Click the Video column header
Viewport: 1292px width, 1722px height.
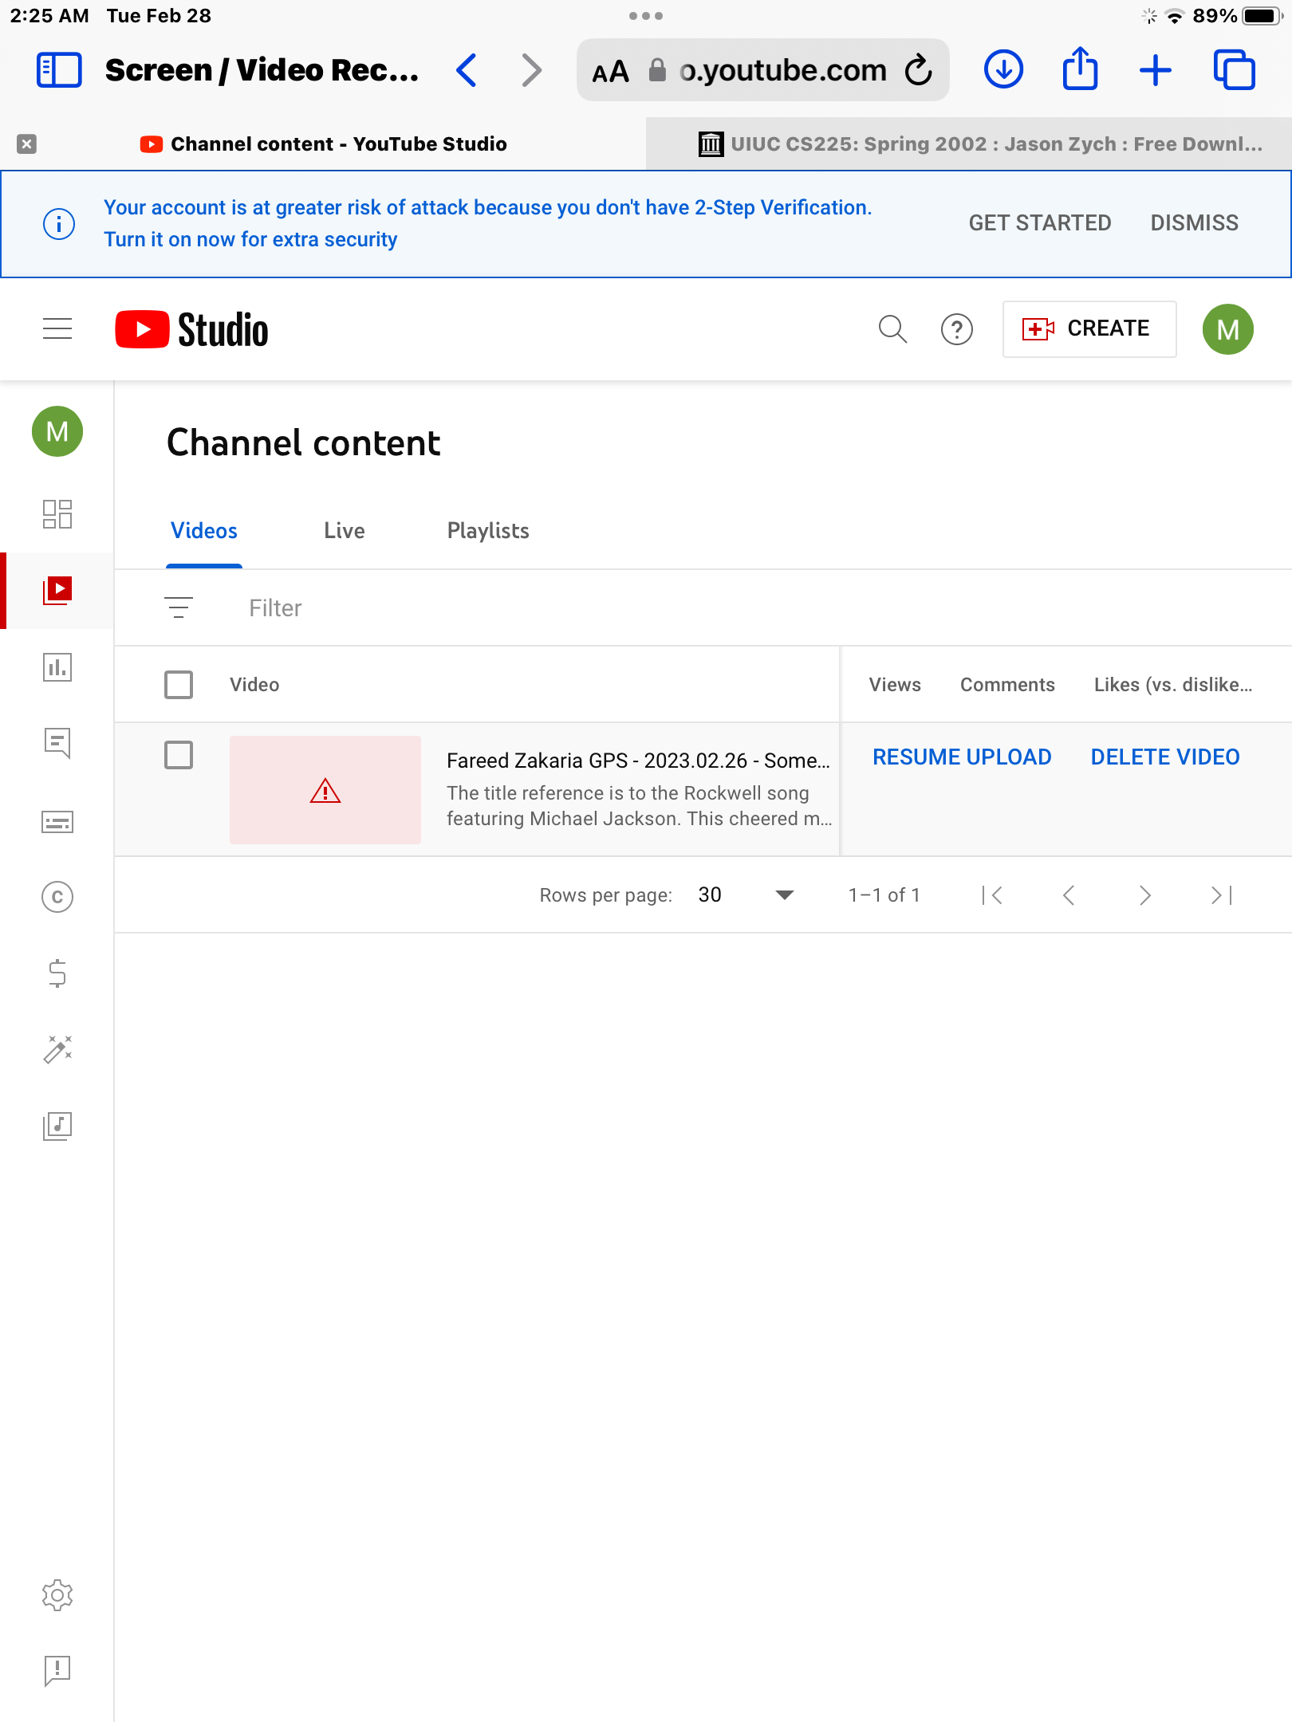(254, 685)
